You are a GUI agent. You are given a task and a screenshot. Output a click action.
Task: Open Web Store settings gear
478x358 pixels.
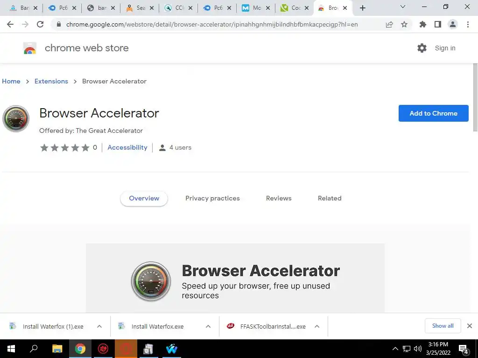click(x=422, y=48)
